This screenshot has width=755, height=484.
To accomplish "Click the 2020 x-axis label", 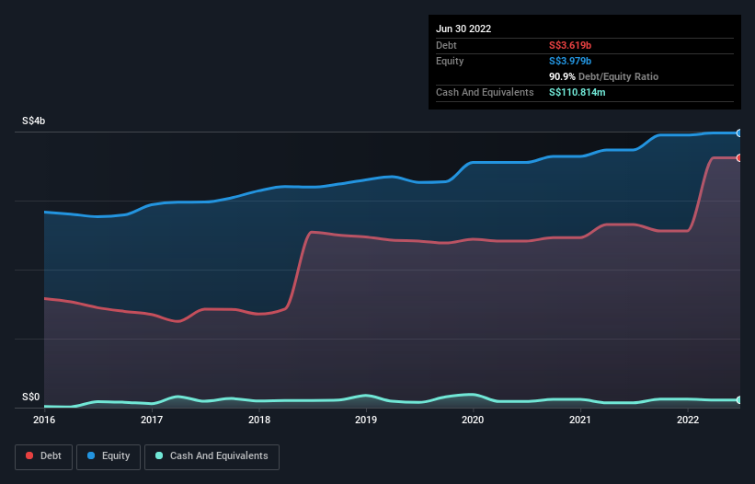I will (x=473, y=420).
